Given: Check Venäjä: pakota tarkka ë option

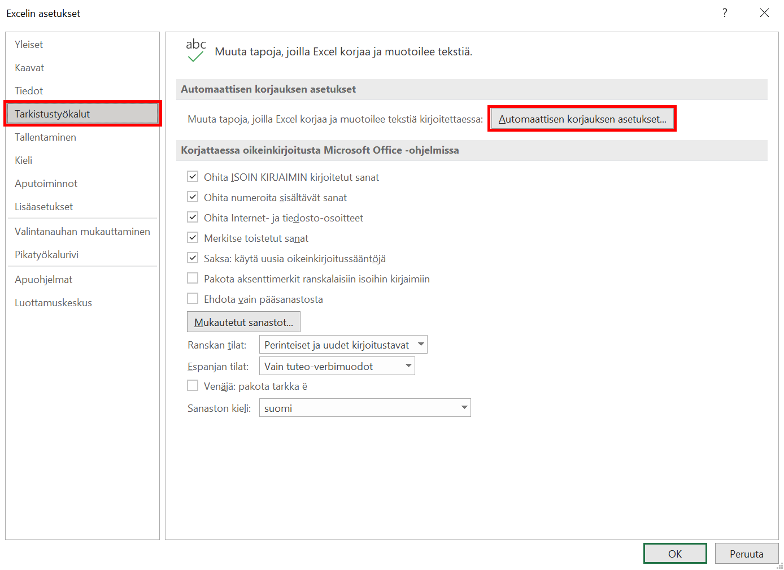Looking at the screenshot, I should [193, 386].
